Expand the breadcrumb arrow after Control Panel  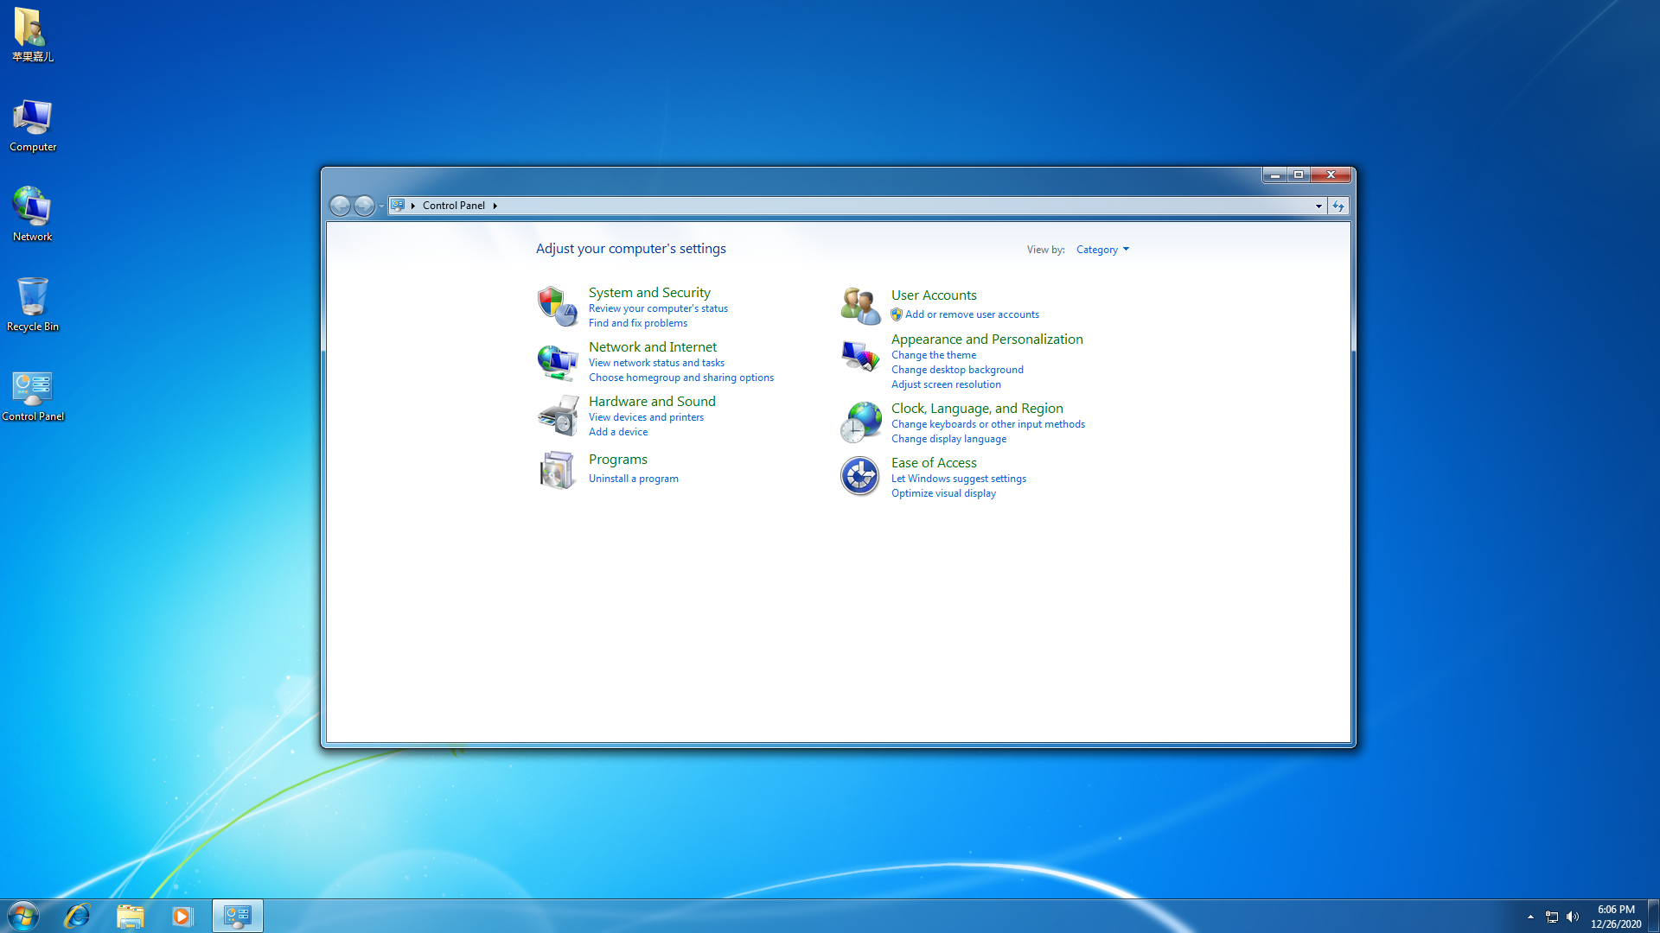(495, 206)
